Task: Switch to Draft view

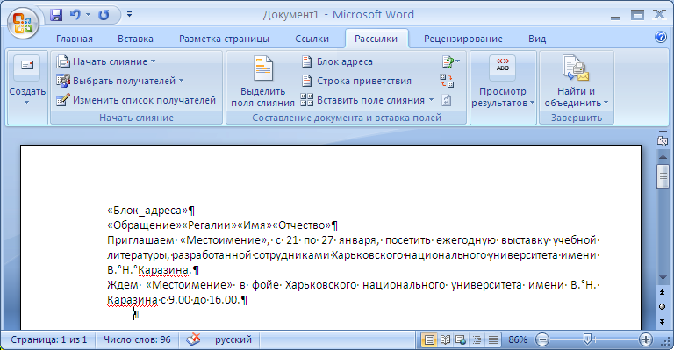Action: click(492, 340)
